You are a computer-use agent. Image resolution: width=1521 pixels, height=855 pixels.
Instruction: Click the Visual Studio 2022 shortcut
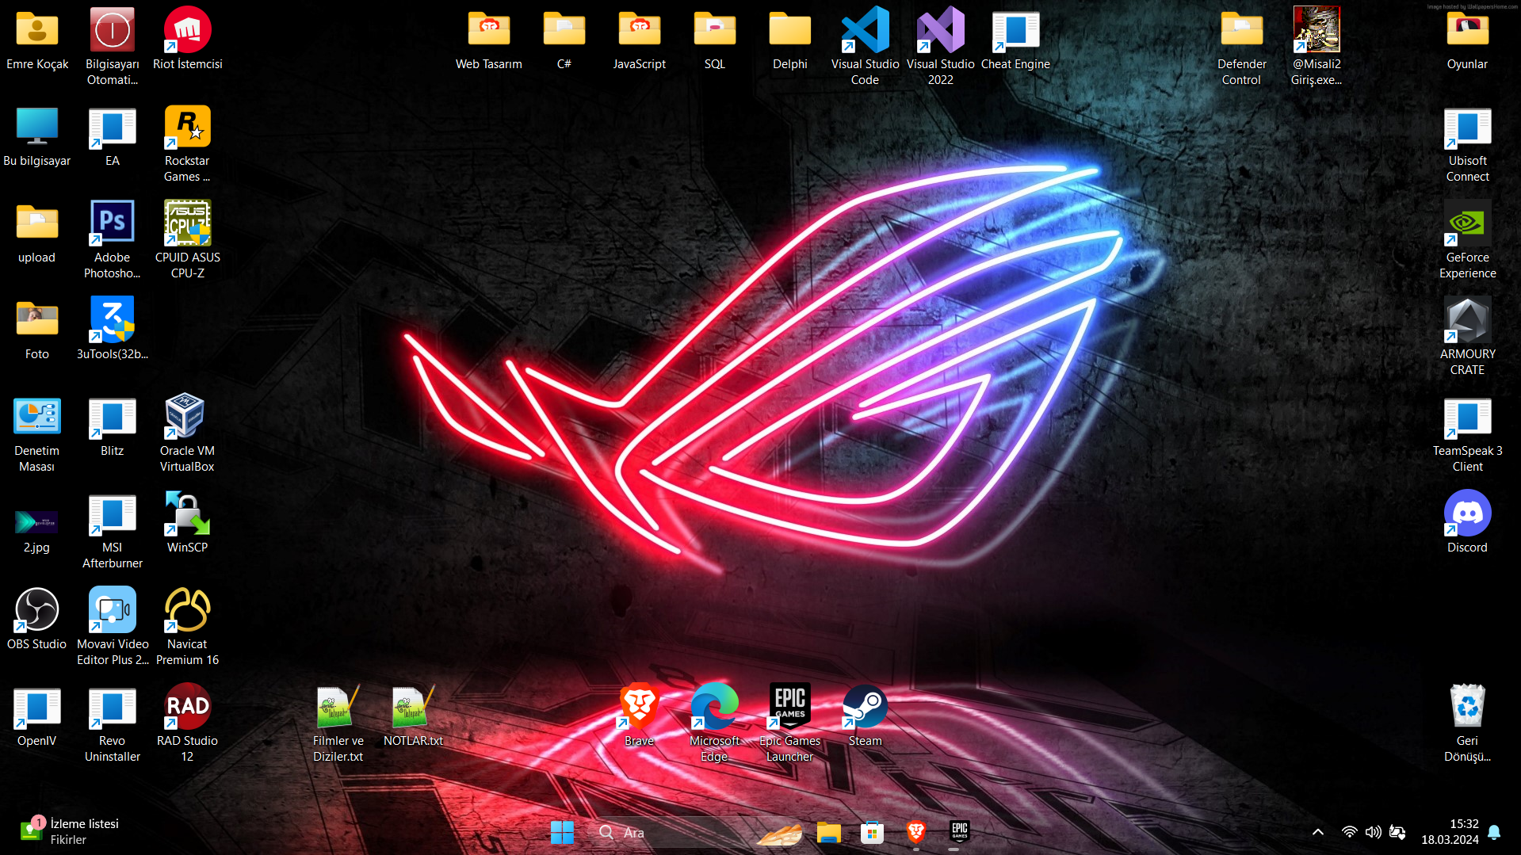(x=941, y=48)
